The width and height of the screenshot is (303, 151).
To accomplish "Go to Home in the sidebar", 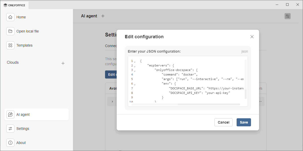I will pyautogui.click(x=21, y=17).
